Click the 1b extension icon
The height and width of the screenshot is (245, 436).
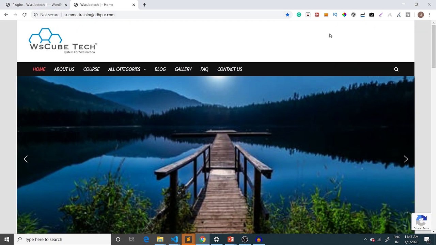tap(408, 15)
